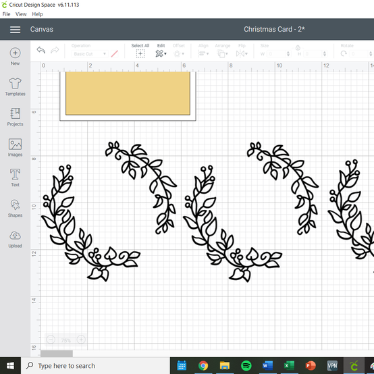This screenshot has width=374, height=374.
Task: Open Word from the taskbar
Action: point(267,365)
